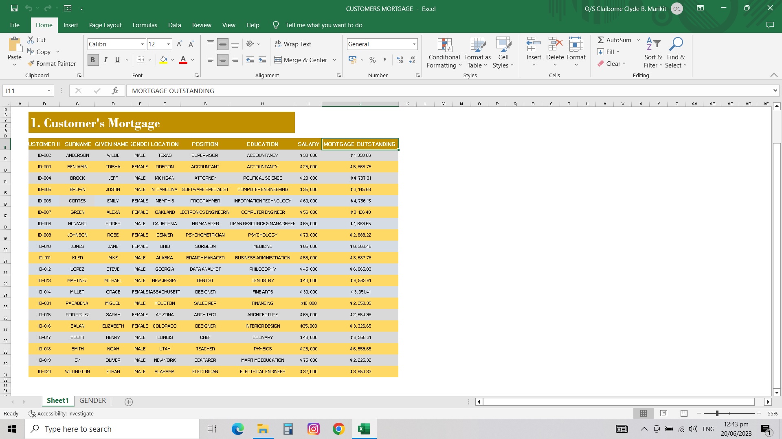Toggle Italic formatting button

pos(105,60)
